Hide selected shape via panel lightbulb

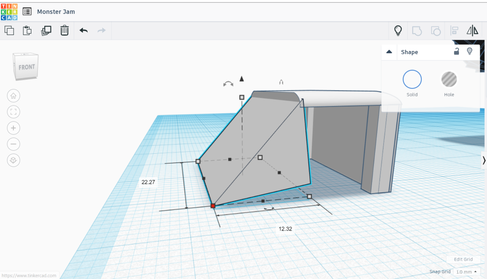(x=470, y=51)
